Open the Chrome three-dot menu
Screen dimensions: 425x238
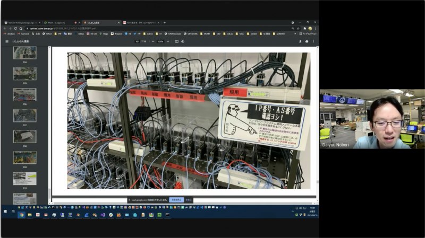(315, 29)
